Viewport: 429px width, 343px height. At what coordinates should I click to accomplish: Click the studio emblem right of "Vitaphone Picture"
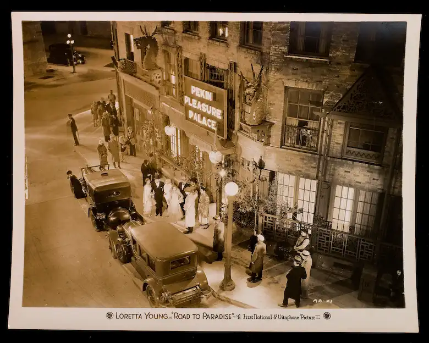pyautogui.click(x=327, y=316)
